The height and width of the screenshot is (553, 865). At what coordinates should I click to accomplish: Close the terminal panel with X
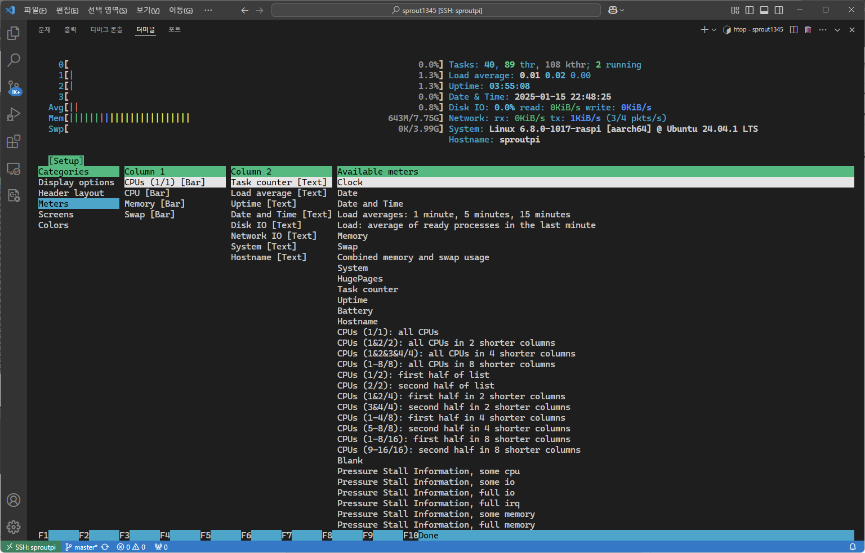tap(852, 30)
